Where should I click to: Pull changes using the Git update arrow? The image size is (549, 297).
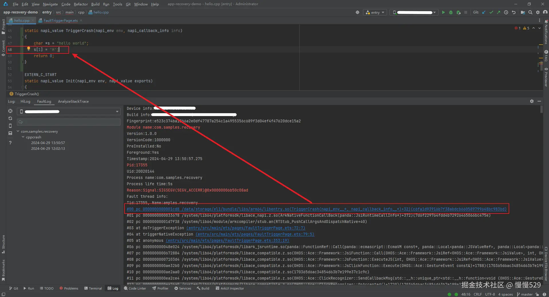coord(484,12)
